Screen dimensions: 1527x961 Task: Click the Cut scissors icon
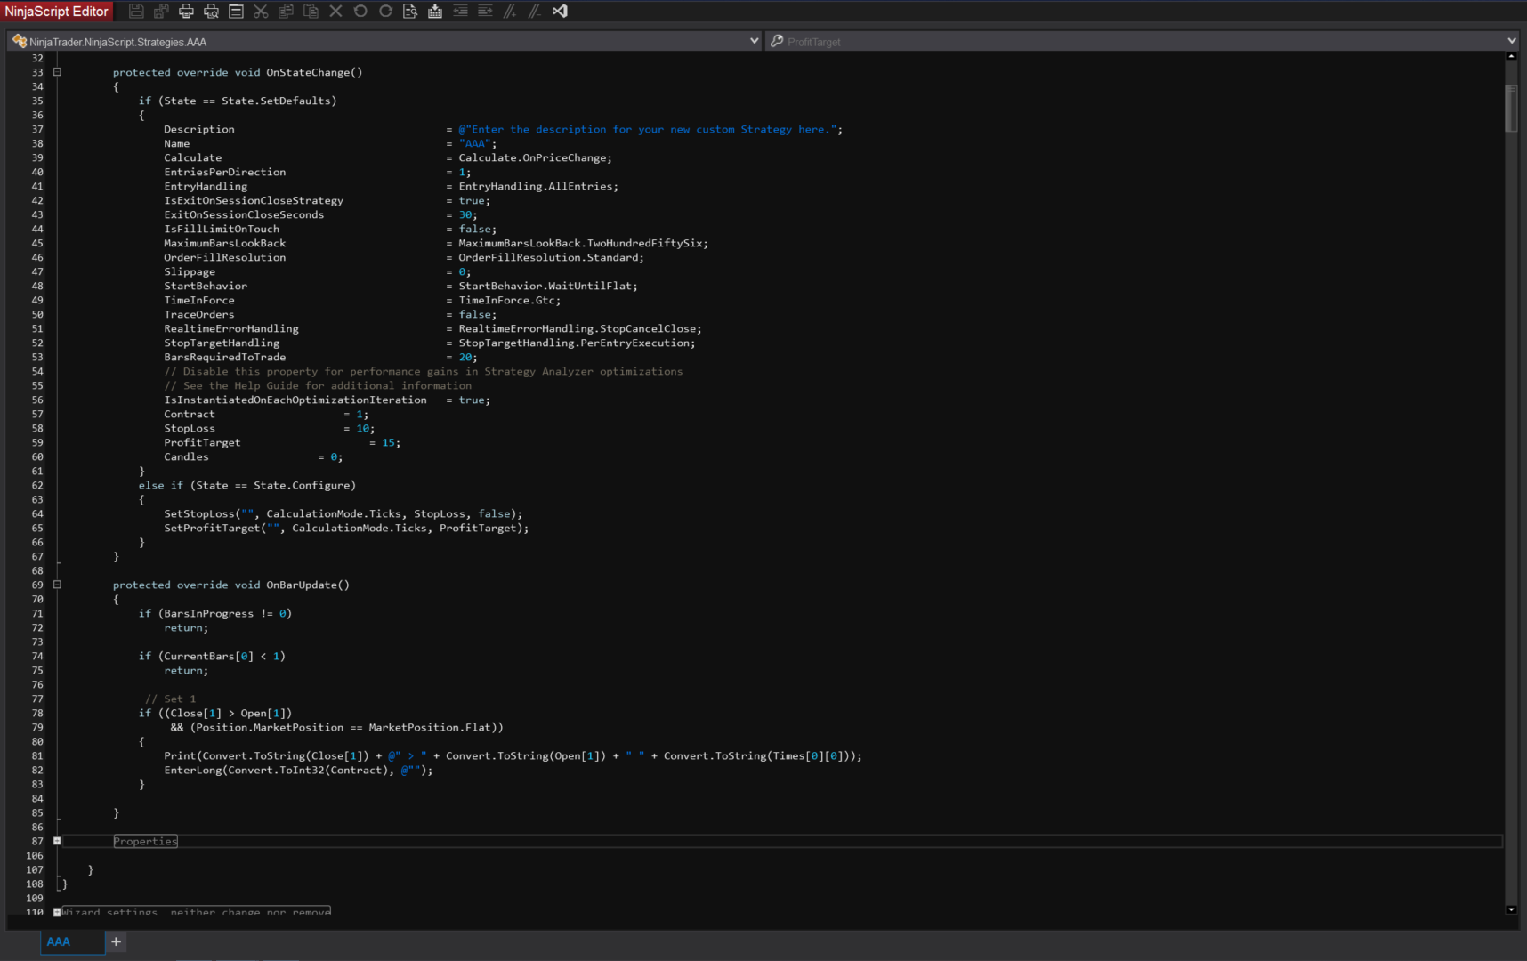pyautogui.click(x=261, y=12)
